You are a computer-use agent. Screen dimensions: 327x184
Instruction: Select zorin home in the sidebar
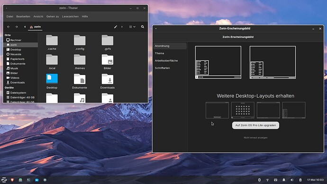pos(21,45)
